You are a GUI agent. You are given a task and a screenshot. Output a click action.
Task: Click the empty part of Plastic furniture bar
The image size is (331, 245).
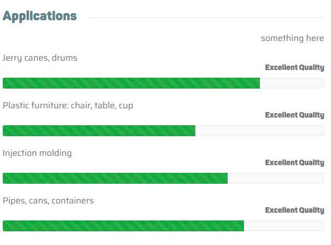click(260, 131)
